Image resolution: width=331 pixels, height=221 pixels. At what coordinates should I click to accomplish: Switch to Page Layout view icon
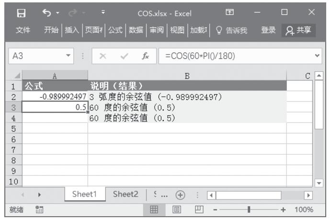(x=176, y=210)
